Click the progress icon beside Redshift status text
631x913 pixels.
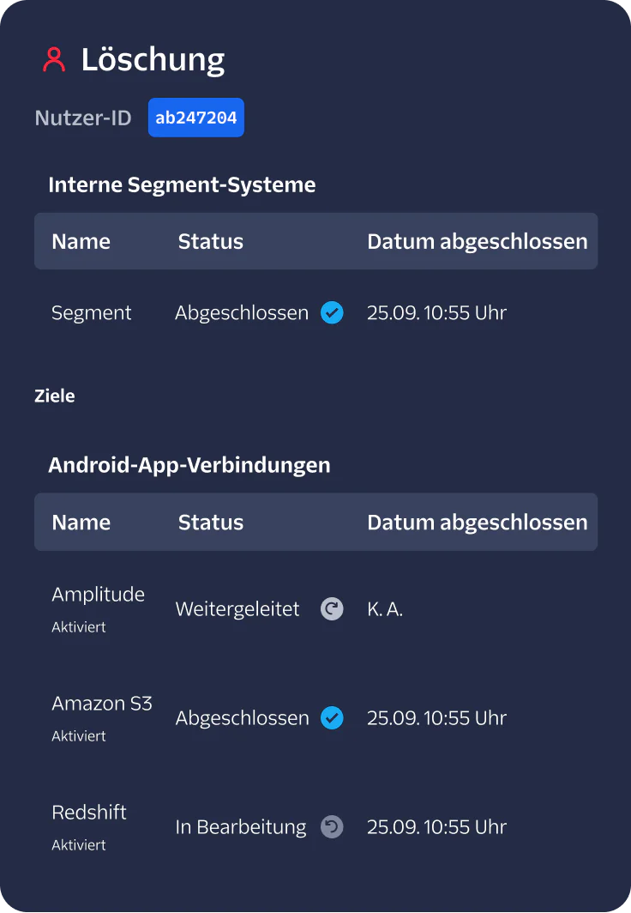(x=332, y=826)
